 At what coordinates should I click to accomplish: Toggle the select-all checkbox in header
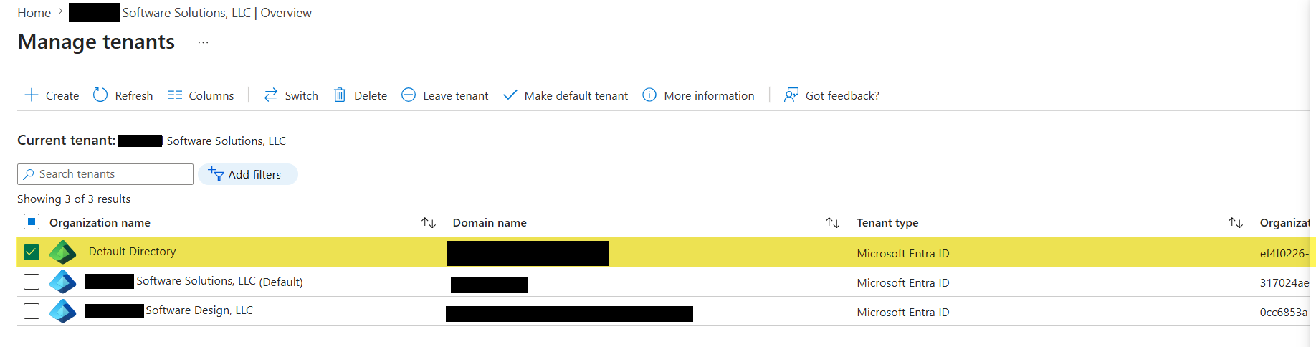[32, 222]
